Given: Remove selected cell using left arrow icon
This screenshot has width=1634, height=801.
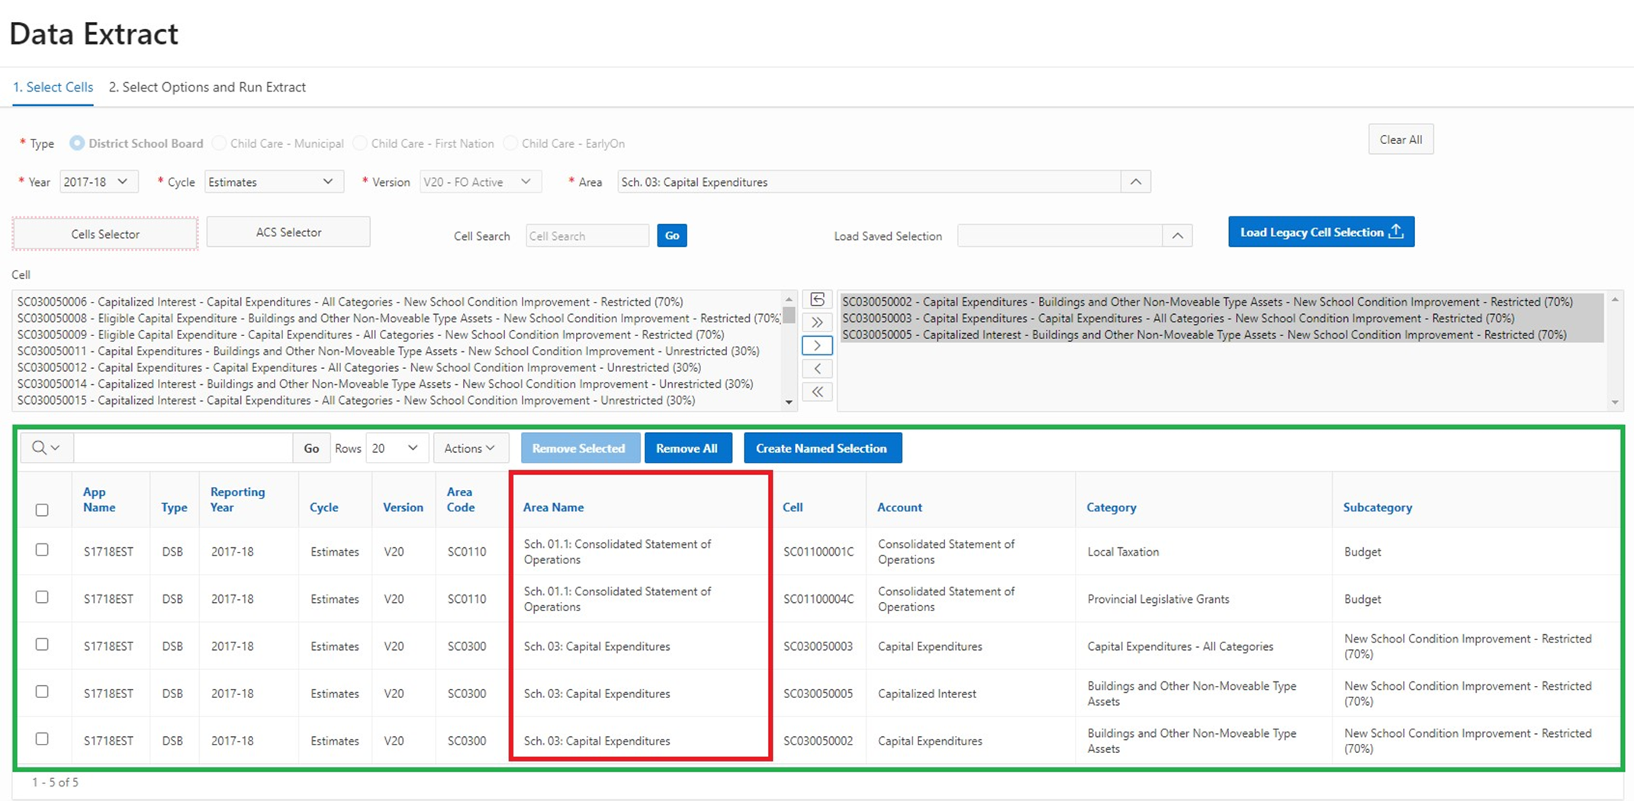Looking at the screenshot, I should coord(817,369).
